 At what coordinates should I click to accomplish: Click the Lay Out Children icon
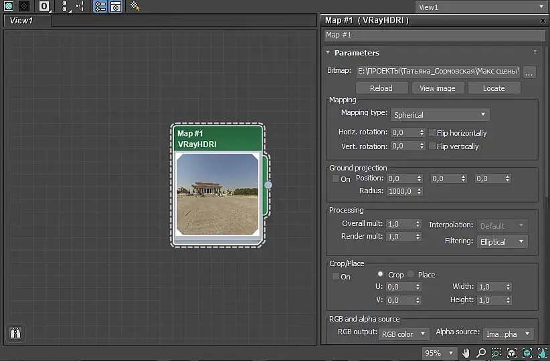click(x=80, y=7)
